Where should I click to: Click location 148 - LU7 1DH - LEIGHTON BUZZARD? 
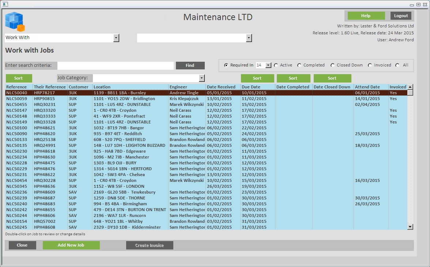[129, 145]
